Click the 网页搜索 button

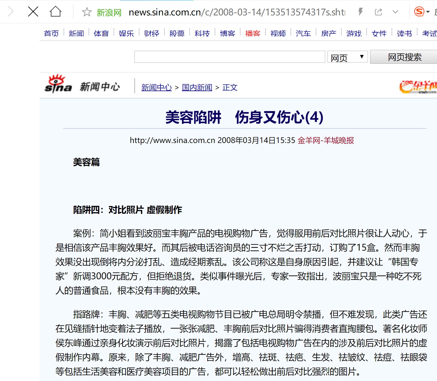(x=404, y=57)
